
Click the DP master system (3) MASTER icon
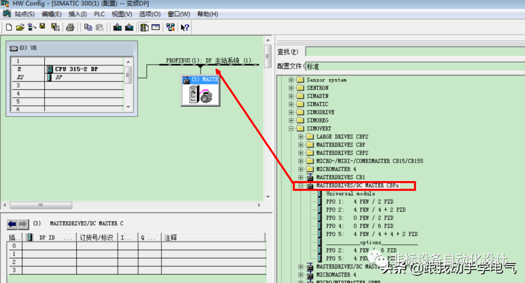[200, 90]
